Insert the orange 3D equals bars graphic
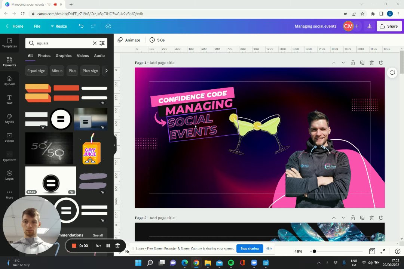The image size is (404, 269). click(38, 93)
